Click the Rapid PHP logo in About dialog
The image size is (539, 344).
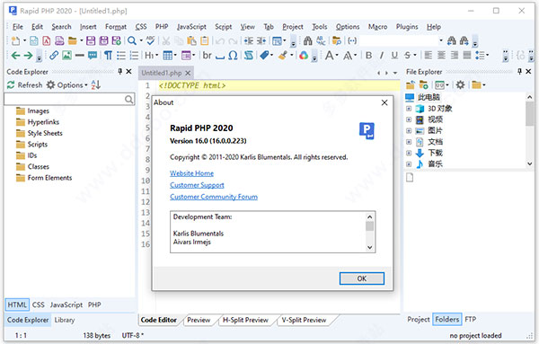(x=367, y=130)
